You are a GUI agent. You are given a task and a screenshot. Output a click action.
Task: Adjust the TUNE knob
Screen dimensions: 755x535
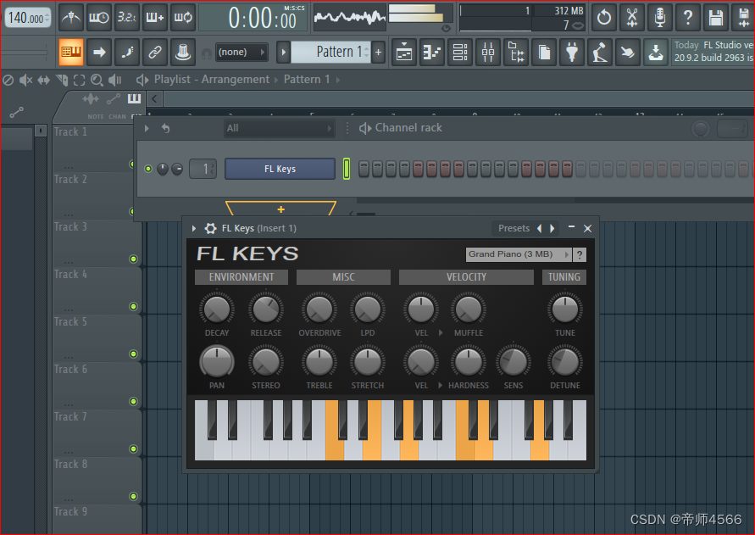pos(565,309)
